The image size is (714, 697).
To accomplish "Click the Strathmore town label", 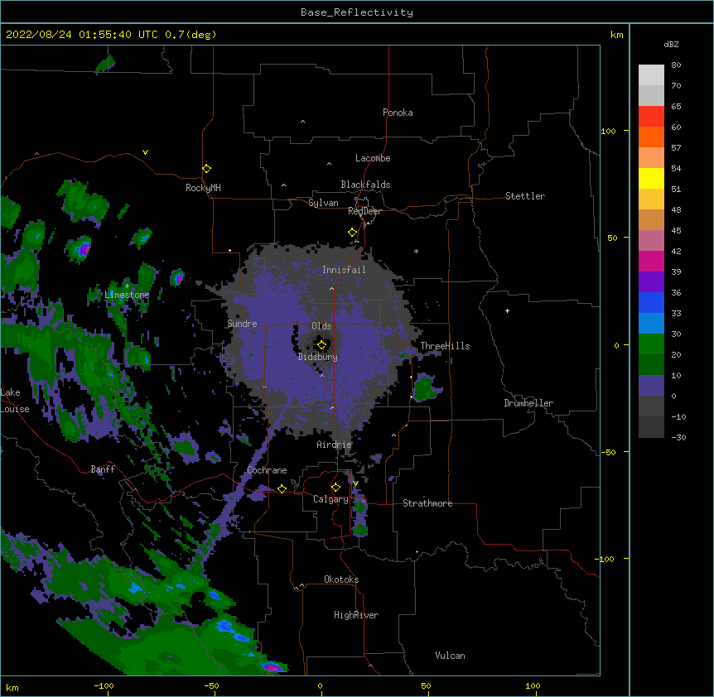I will pos(427,503).
